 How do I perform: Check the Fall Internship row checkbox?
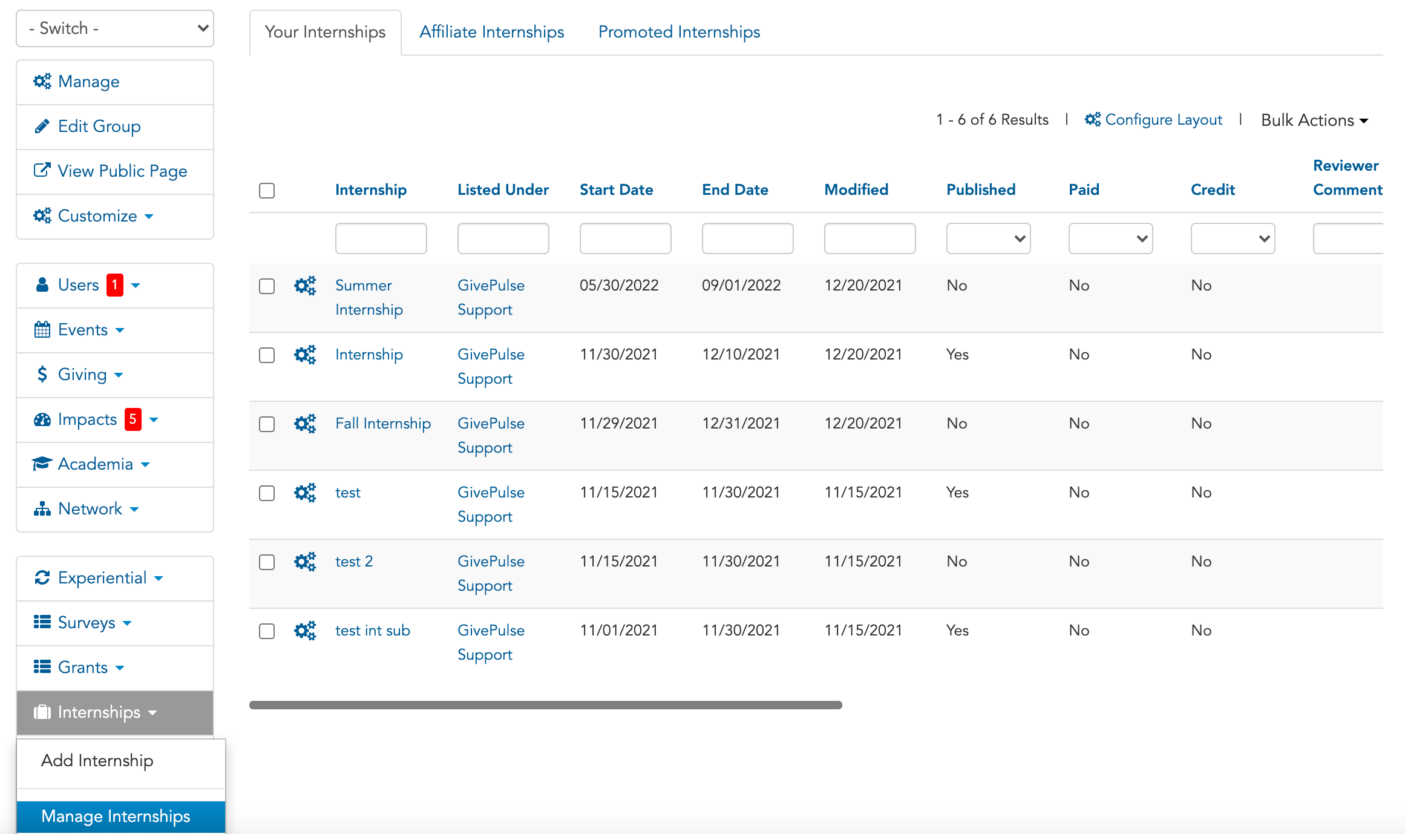(267, 424)
